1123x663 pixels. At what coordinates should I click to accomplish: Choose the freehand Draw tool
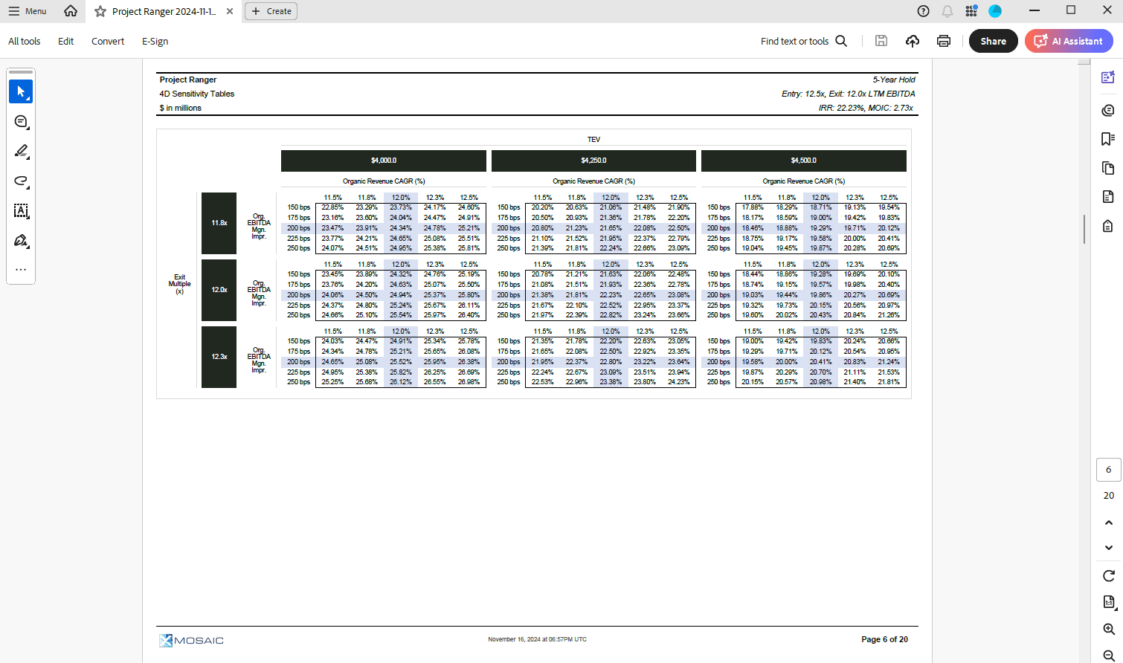(x=21, y=181)
